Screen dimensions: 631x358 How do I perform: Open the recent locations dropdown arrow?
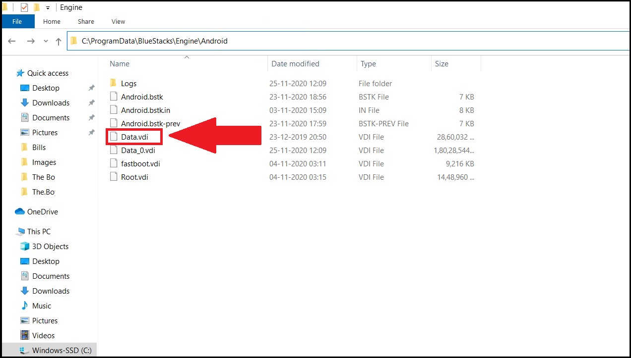tap(46, 41)
